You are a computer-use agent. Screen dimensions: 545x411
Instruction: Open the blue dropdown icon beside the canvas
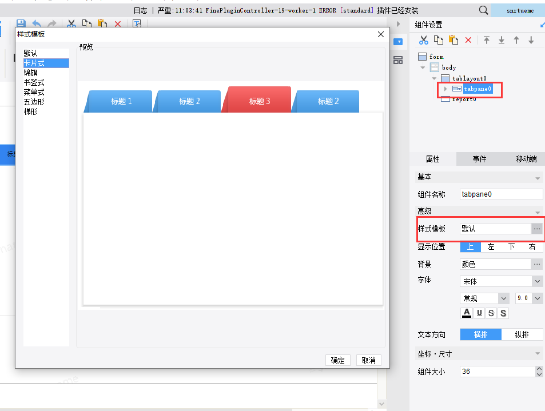point(398,42)
